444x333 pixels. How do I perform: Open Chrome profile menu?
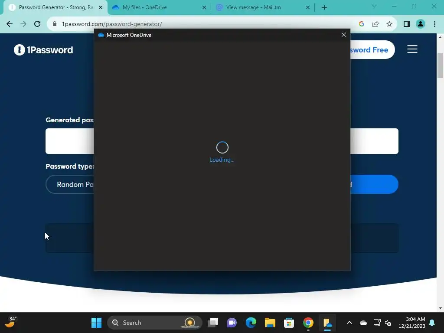[421, 24]
